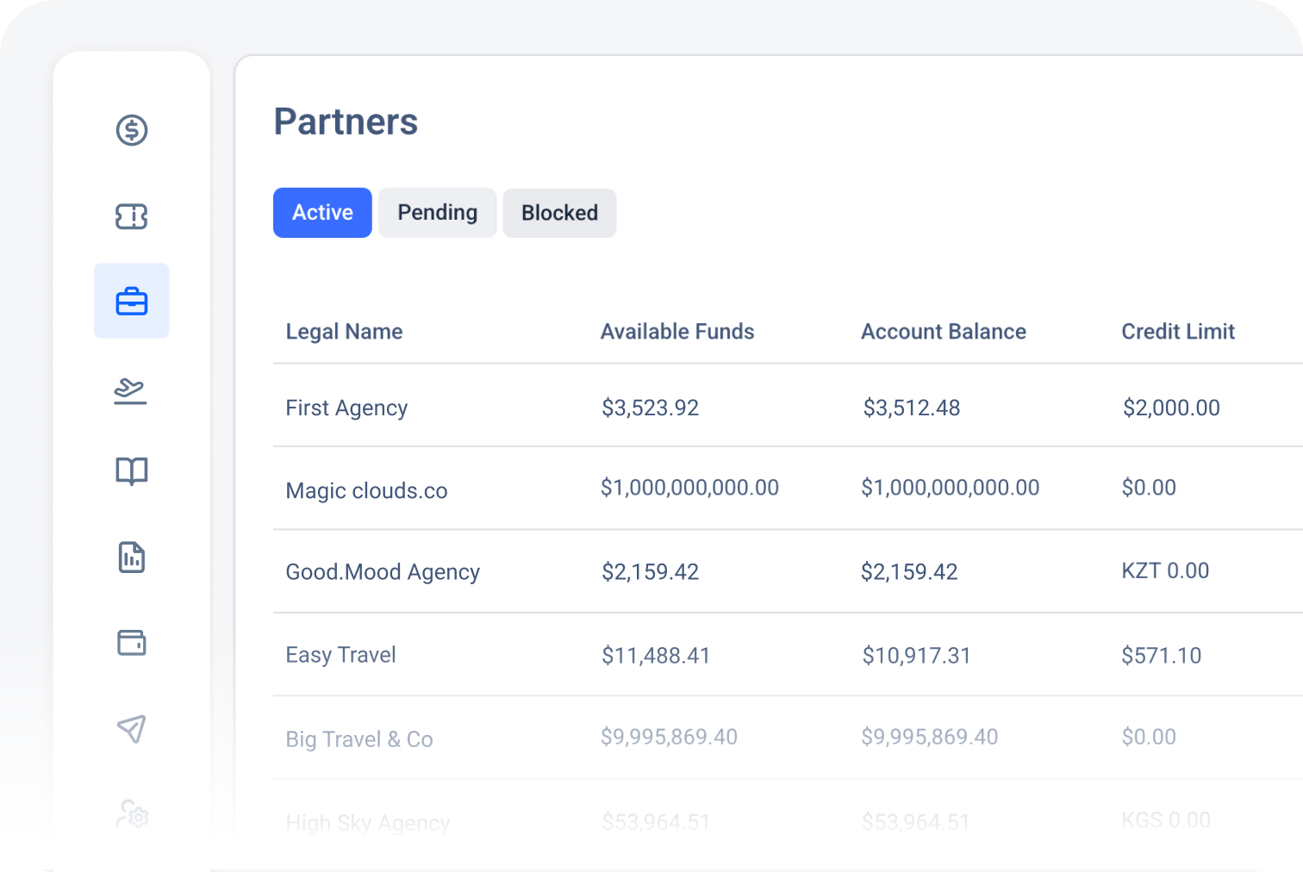Image resolution: width=1303 pixels, height=872 pixels.
Task: Click First Agency account balance $3,512.48
Action: 912,408
